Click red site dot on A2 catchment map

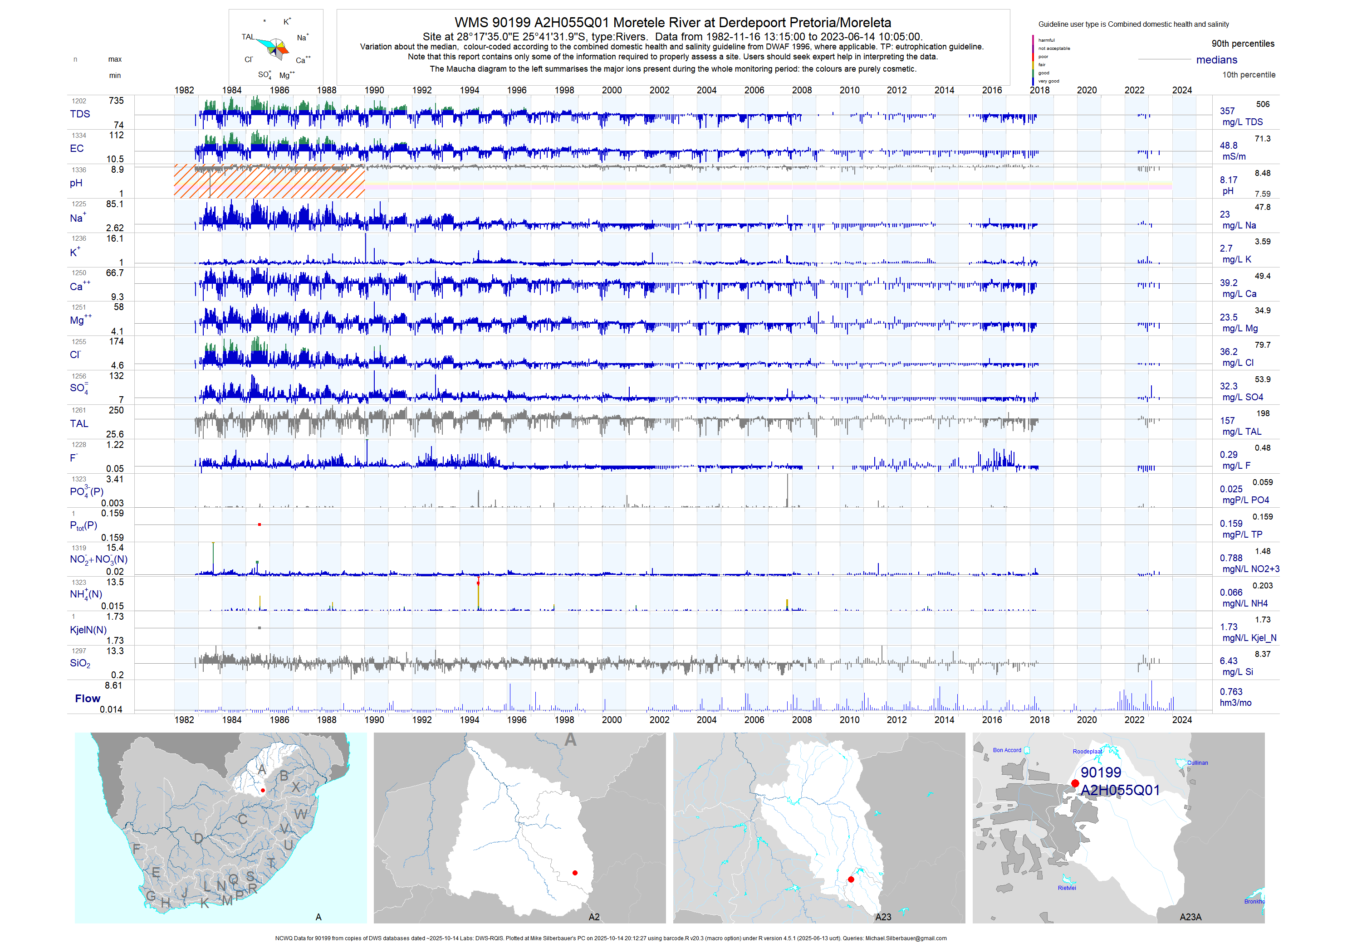coord(575,873)
